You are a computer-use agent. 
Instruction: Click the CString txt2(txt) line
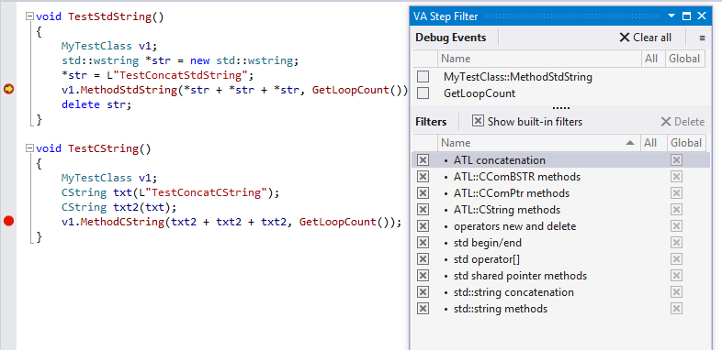pos(118,208)
